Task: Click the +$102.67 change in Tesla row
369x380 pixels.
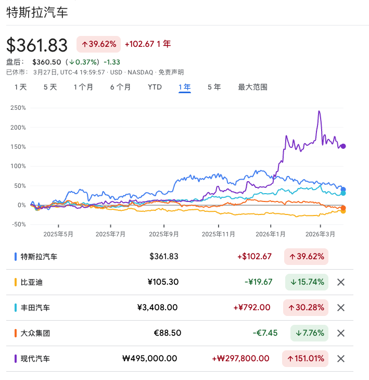Action: [255, 257]
